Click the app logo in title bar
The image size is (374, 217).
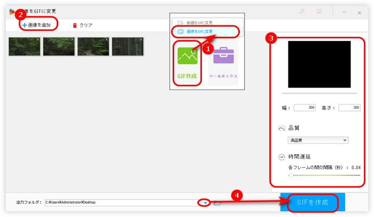point(12,11)
